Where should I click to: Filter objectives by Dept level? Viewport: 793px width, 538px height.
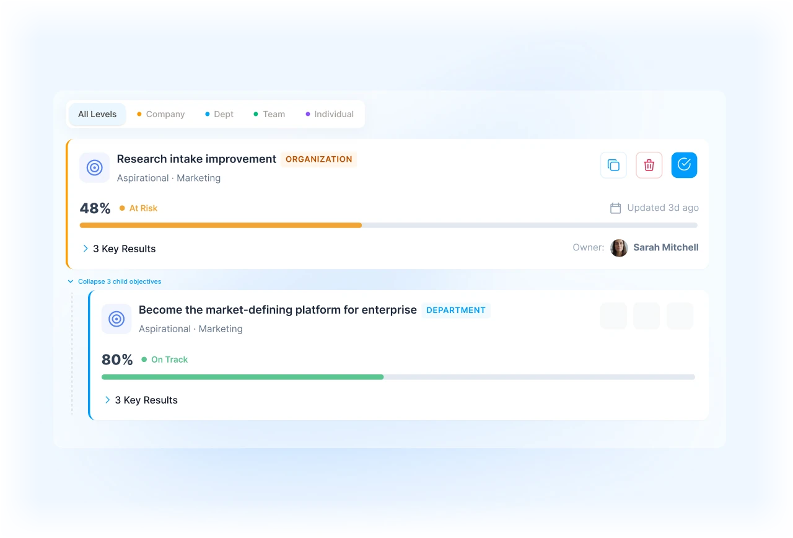tap(219, 114)
